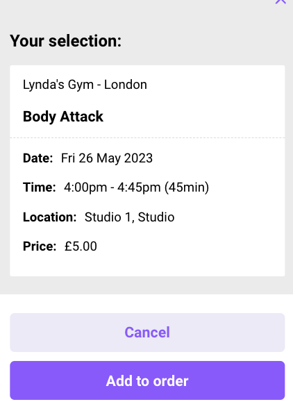The image size is (293, 411).
Task: Close the selection dialog with the X icon
Action: (281, 1)
